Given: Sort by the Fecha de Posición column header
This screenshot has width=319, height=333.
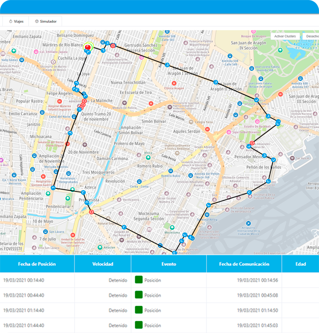Looking at the screenshot, I should 37,264.
